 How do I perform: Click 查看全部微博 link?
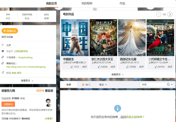(134, 117)
